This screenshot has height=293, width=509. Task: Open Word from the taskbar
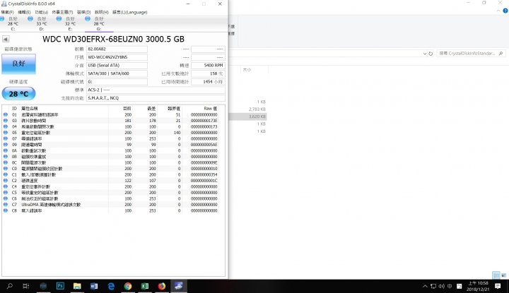pos(94,286)
